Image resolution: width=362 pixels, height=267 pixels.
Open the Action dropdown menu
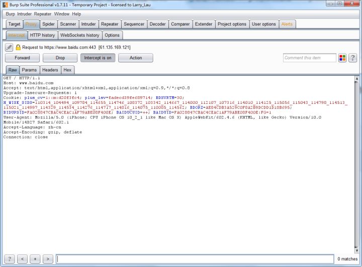(x=136, y=58)
